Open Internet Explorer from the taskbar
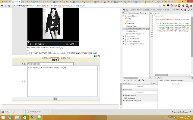This screenshot has height=120, width=193. click(x=10, y=117)
